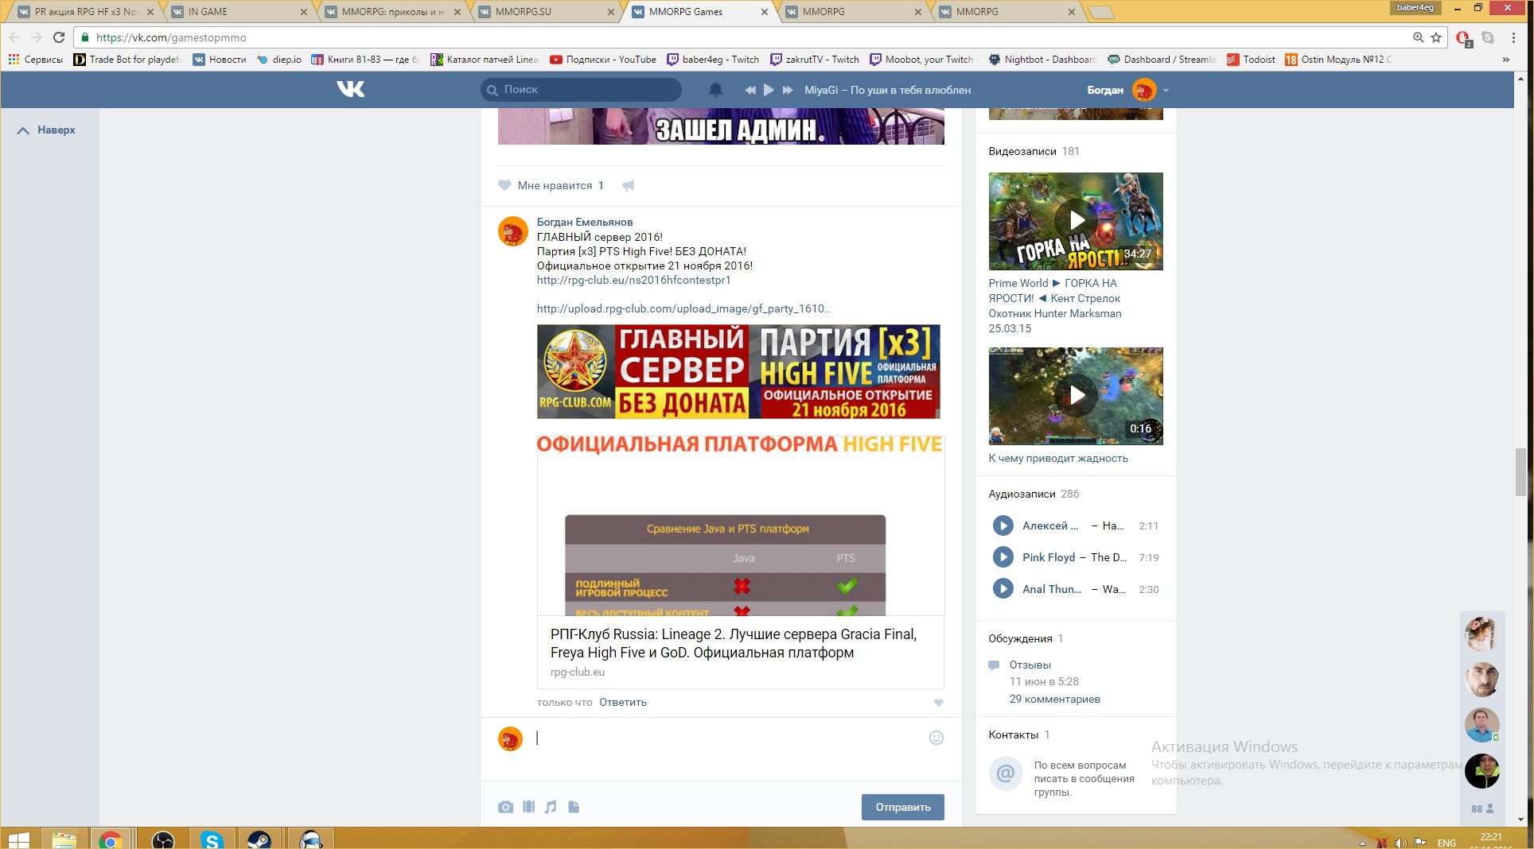The image size is (1534, 849).
Task: Select the active «MMORPG Games» tab
Action: point(700,11)
